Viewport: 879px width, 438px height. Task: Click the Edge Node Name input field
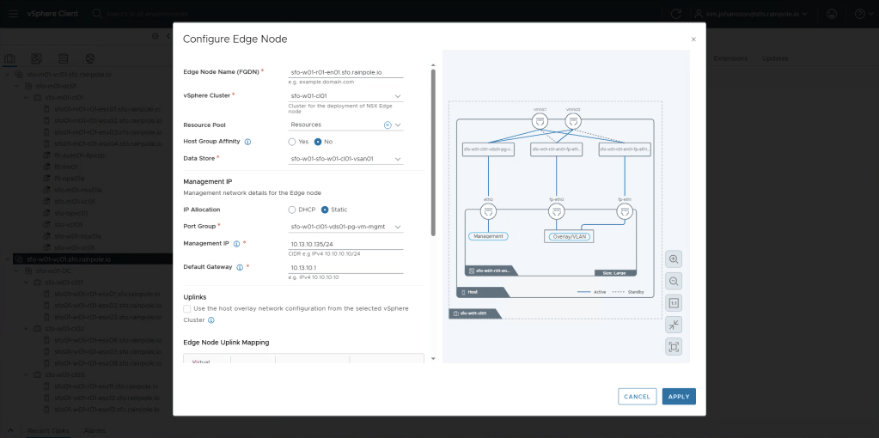(x=345, y=72)
